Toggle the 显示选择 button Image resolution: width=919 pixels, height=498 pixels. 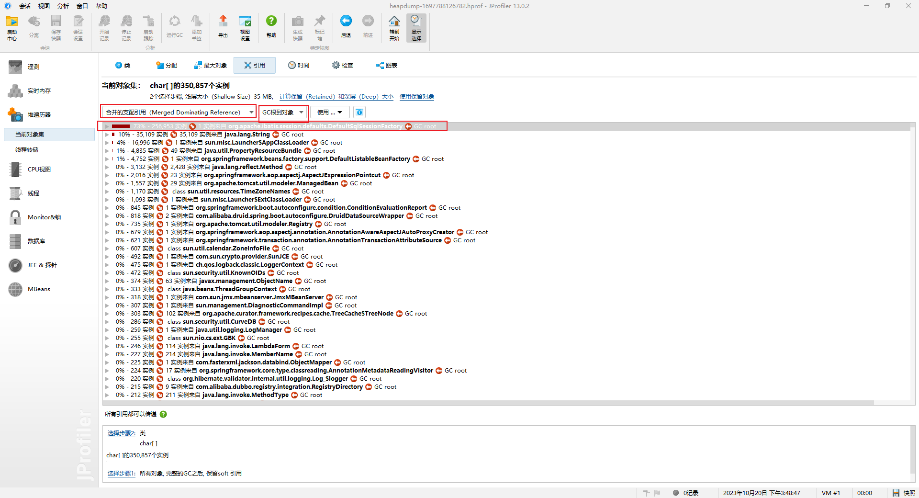click(416, 28)
